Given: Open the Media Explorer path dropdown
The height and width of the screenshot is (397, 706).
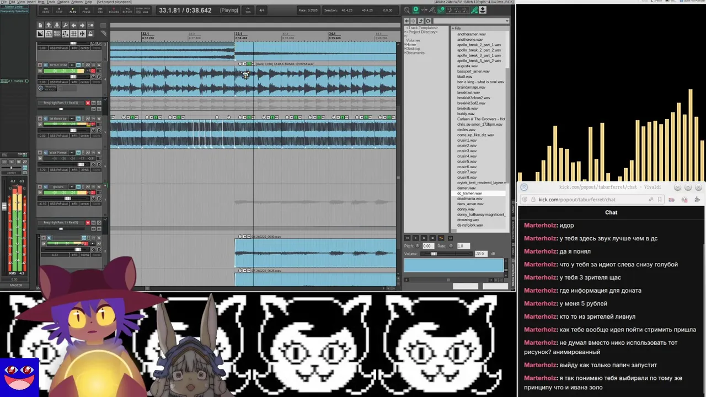Looking at the screenshot, I should (x=507, y=21).
